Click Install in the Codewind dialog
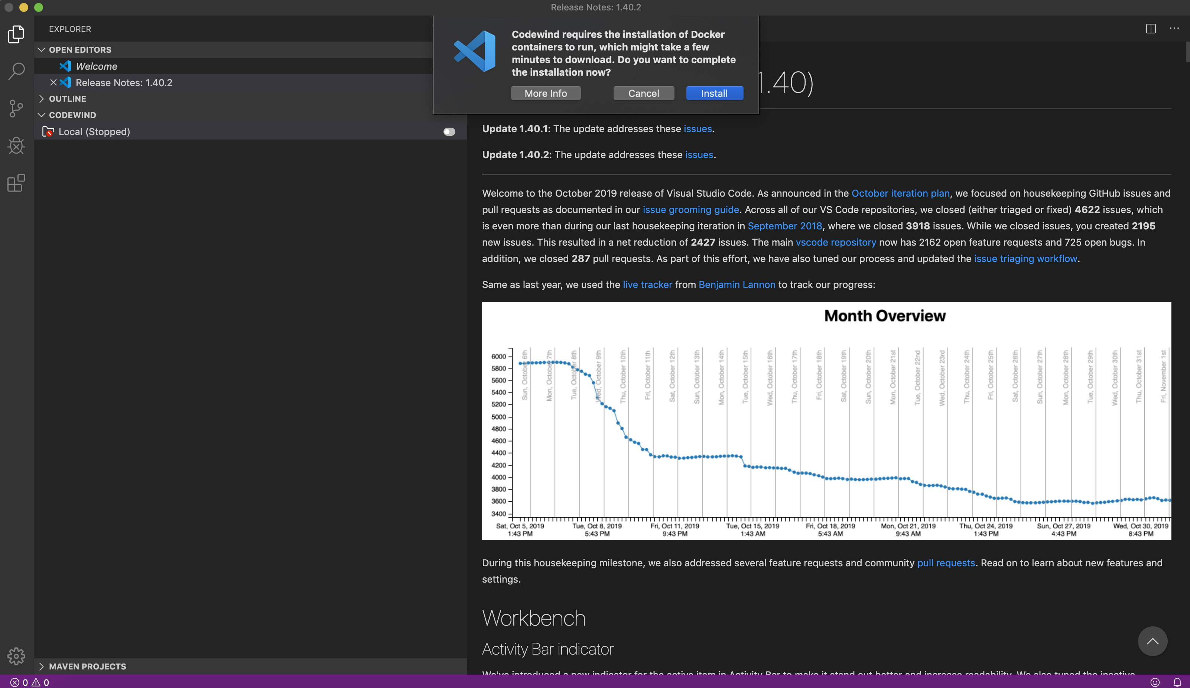The image size is (1190, 688). [714, 93]
